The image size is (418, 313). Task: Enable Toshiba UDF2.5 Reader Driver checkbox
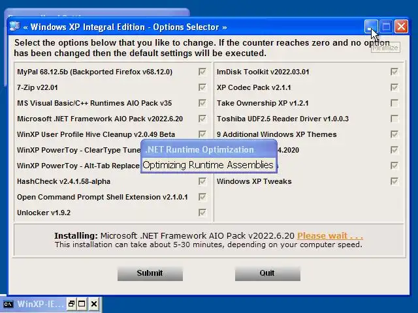[394, 119]
